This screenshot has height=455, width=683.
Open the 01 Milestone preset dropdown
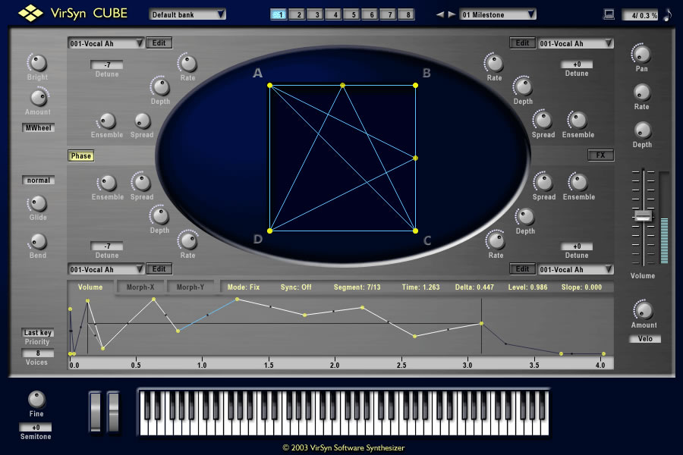click(x=498, y=14)
